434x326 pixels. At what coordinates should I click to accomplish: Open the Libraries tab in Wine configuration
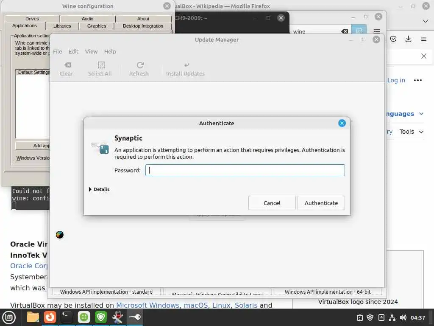point(62,26)
